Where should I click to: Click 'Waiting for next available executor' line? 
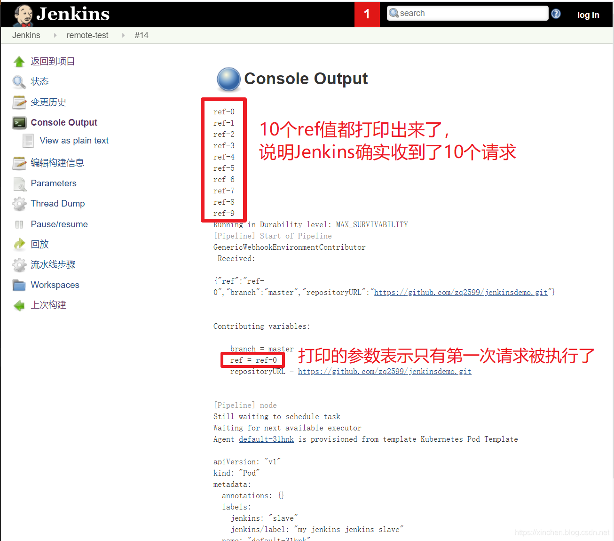point(287,428)
